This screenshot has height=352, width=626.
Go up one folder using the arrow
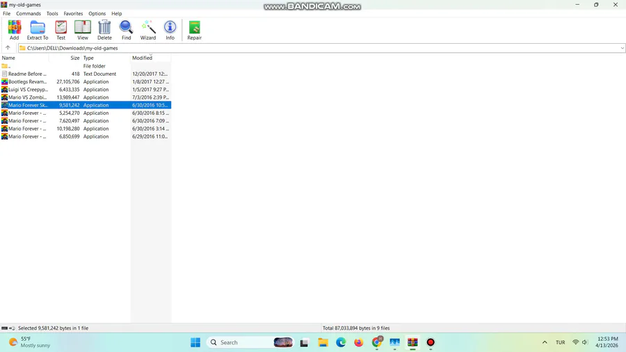[x=8, y=48]
